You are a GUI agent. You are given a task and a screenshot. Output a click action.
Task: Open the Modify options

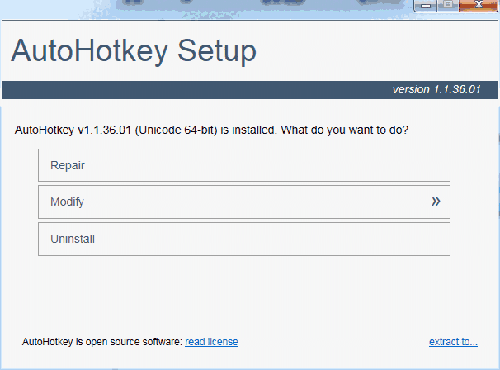(x=244, y=202)
